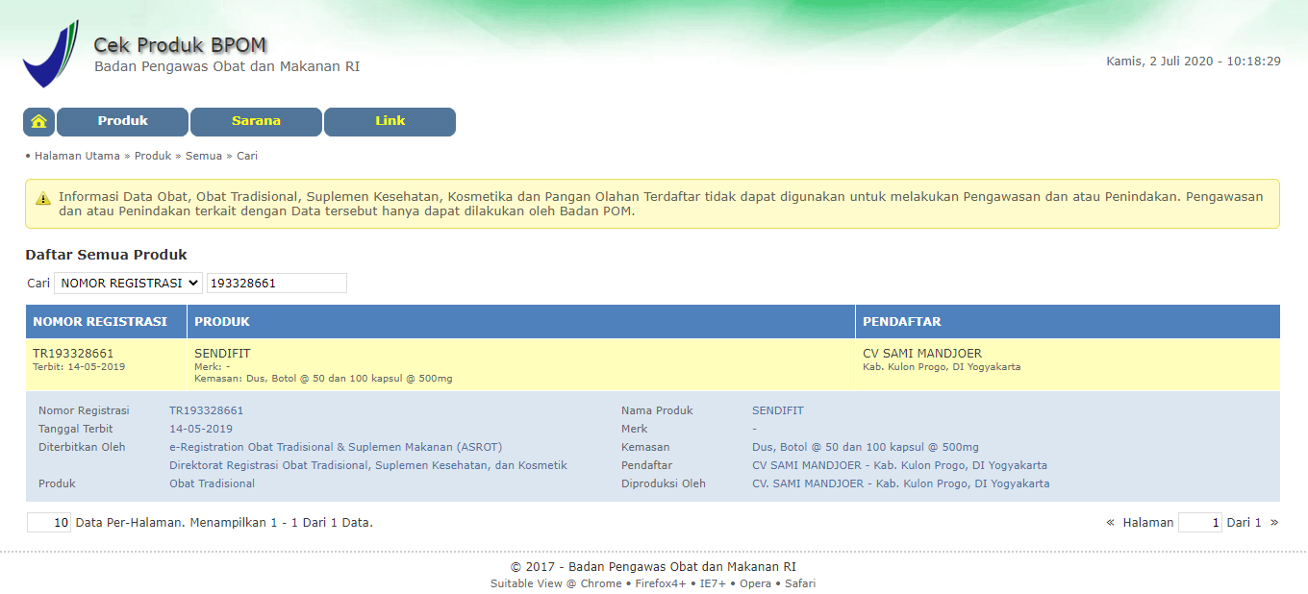Click detail Nomor Registrasi value TR193328661
The height and width of the screenshot is (594, 1308).
[x=207, y=410]
